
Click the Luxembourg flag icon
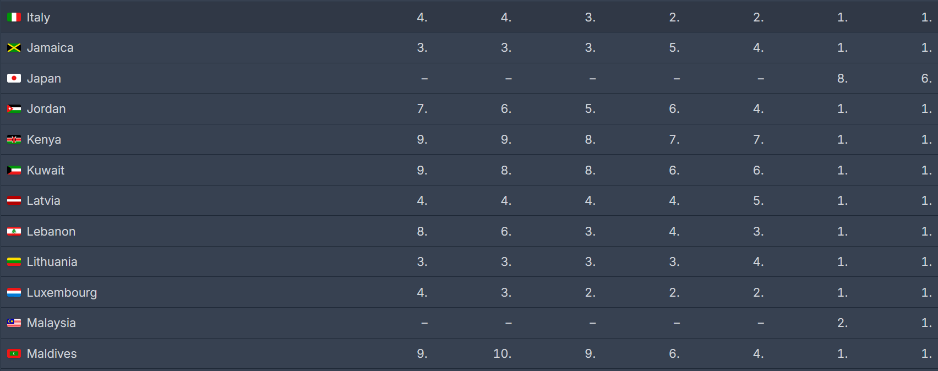14,293
